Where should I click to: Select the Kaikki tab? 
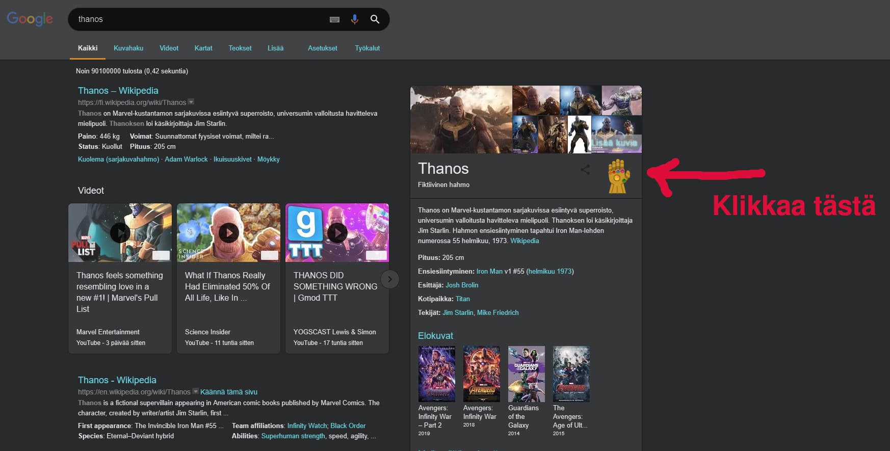point(88,48)
